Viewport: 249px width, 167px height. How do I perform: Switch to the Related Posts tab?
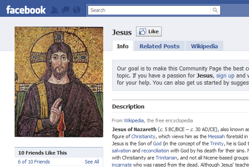(x=160, y=46)
